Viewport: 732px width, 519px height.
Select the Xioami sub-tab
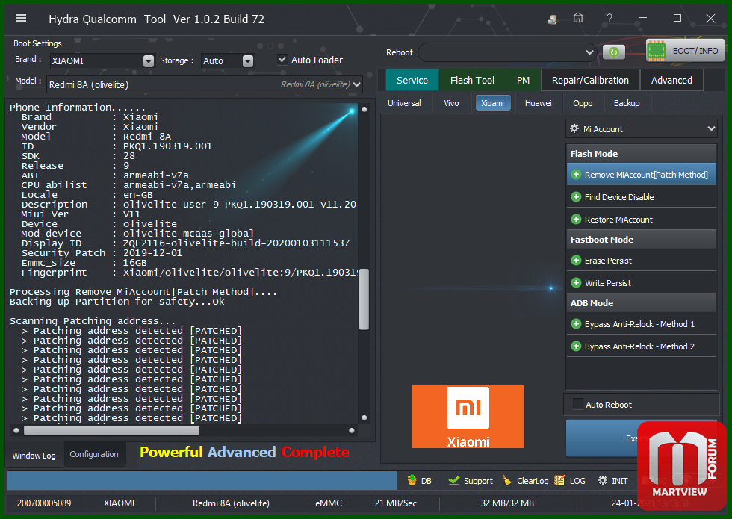click(492, 103)
